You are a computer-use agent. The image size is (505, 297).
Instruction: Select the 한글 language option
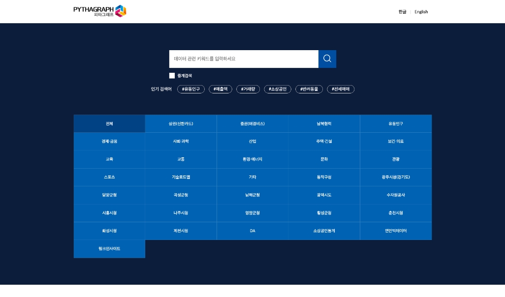[403, 11]
